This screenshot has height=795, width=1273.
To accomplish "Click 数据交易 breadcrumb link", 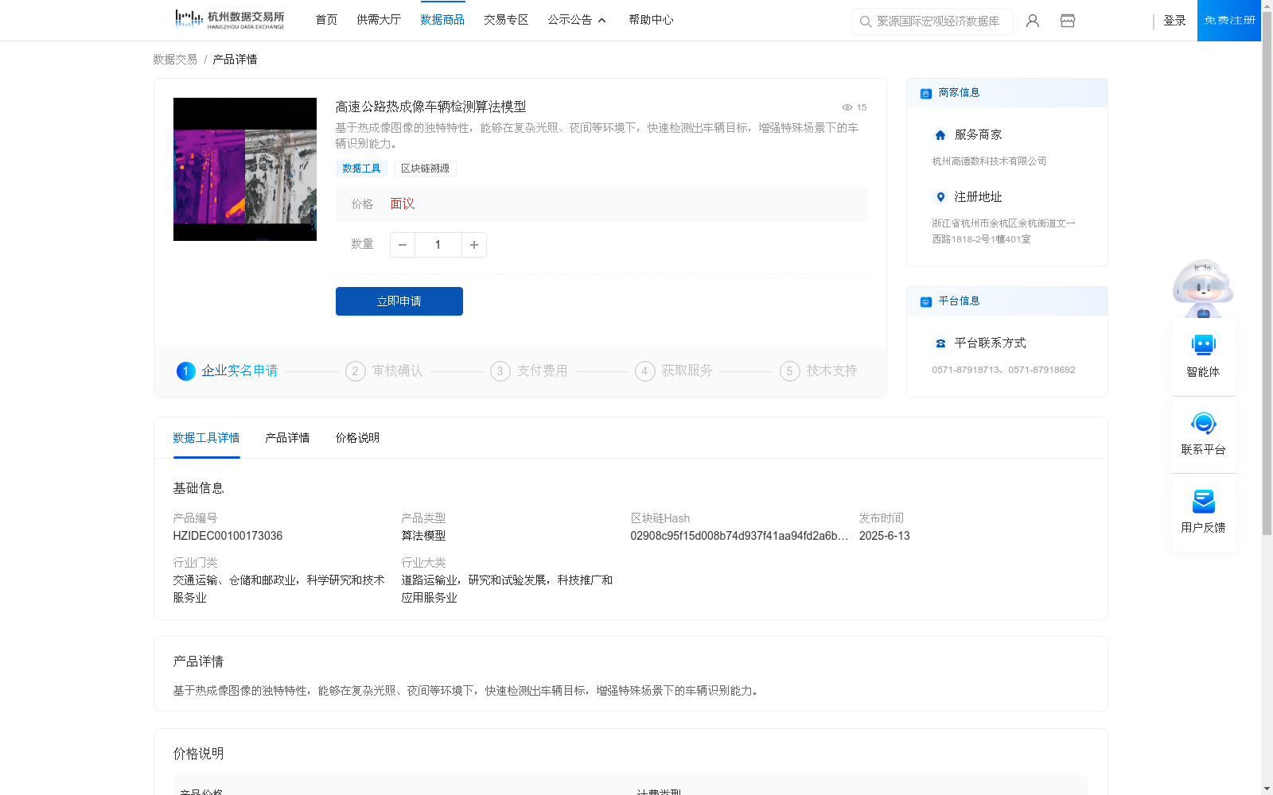I will tap(175, 60).
